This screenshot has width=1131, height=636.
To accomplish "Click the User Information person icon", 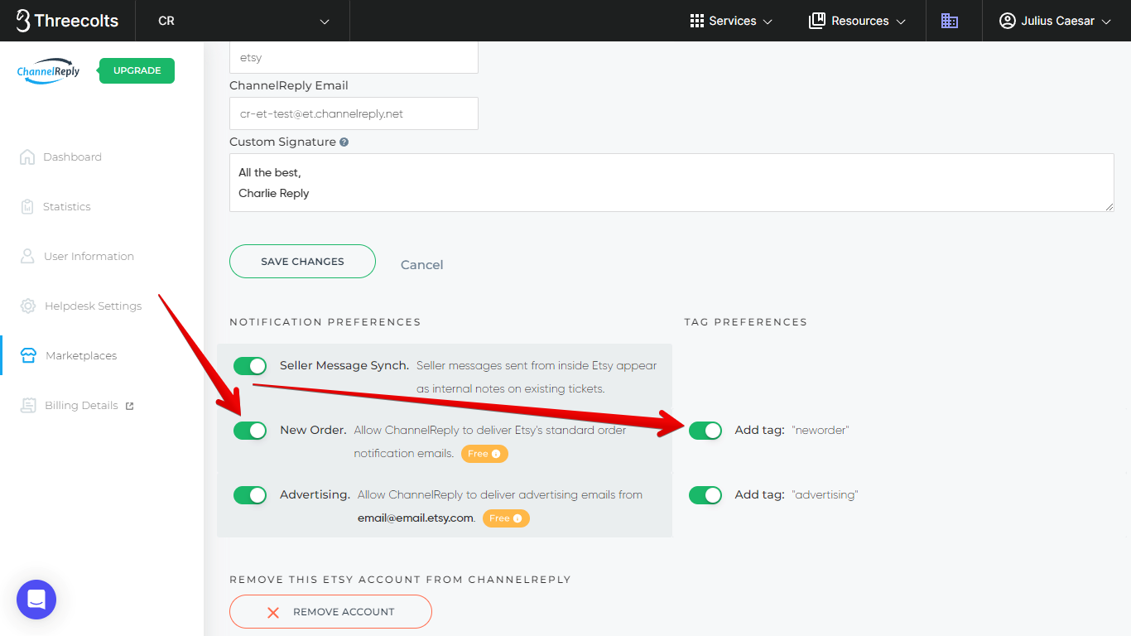I will coord(27,256).
